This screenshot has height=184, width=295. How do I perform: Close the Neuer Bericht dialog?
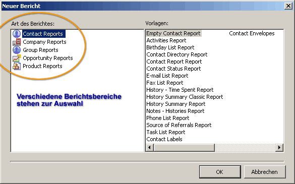(288, 6)
